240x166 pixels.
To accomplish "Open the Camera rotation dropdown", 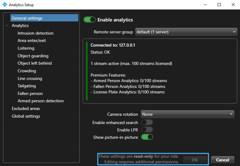I will (x=187, y=114).
